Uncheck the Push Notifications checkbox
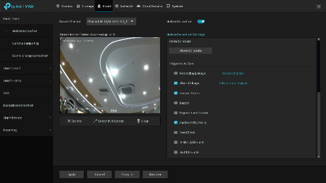 (175, 122)
